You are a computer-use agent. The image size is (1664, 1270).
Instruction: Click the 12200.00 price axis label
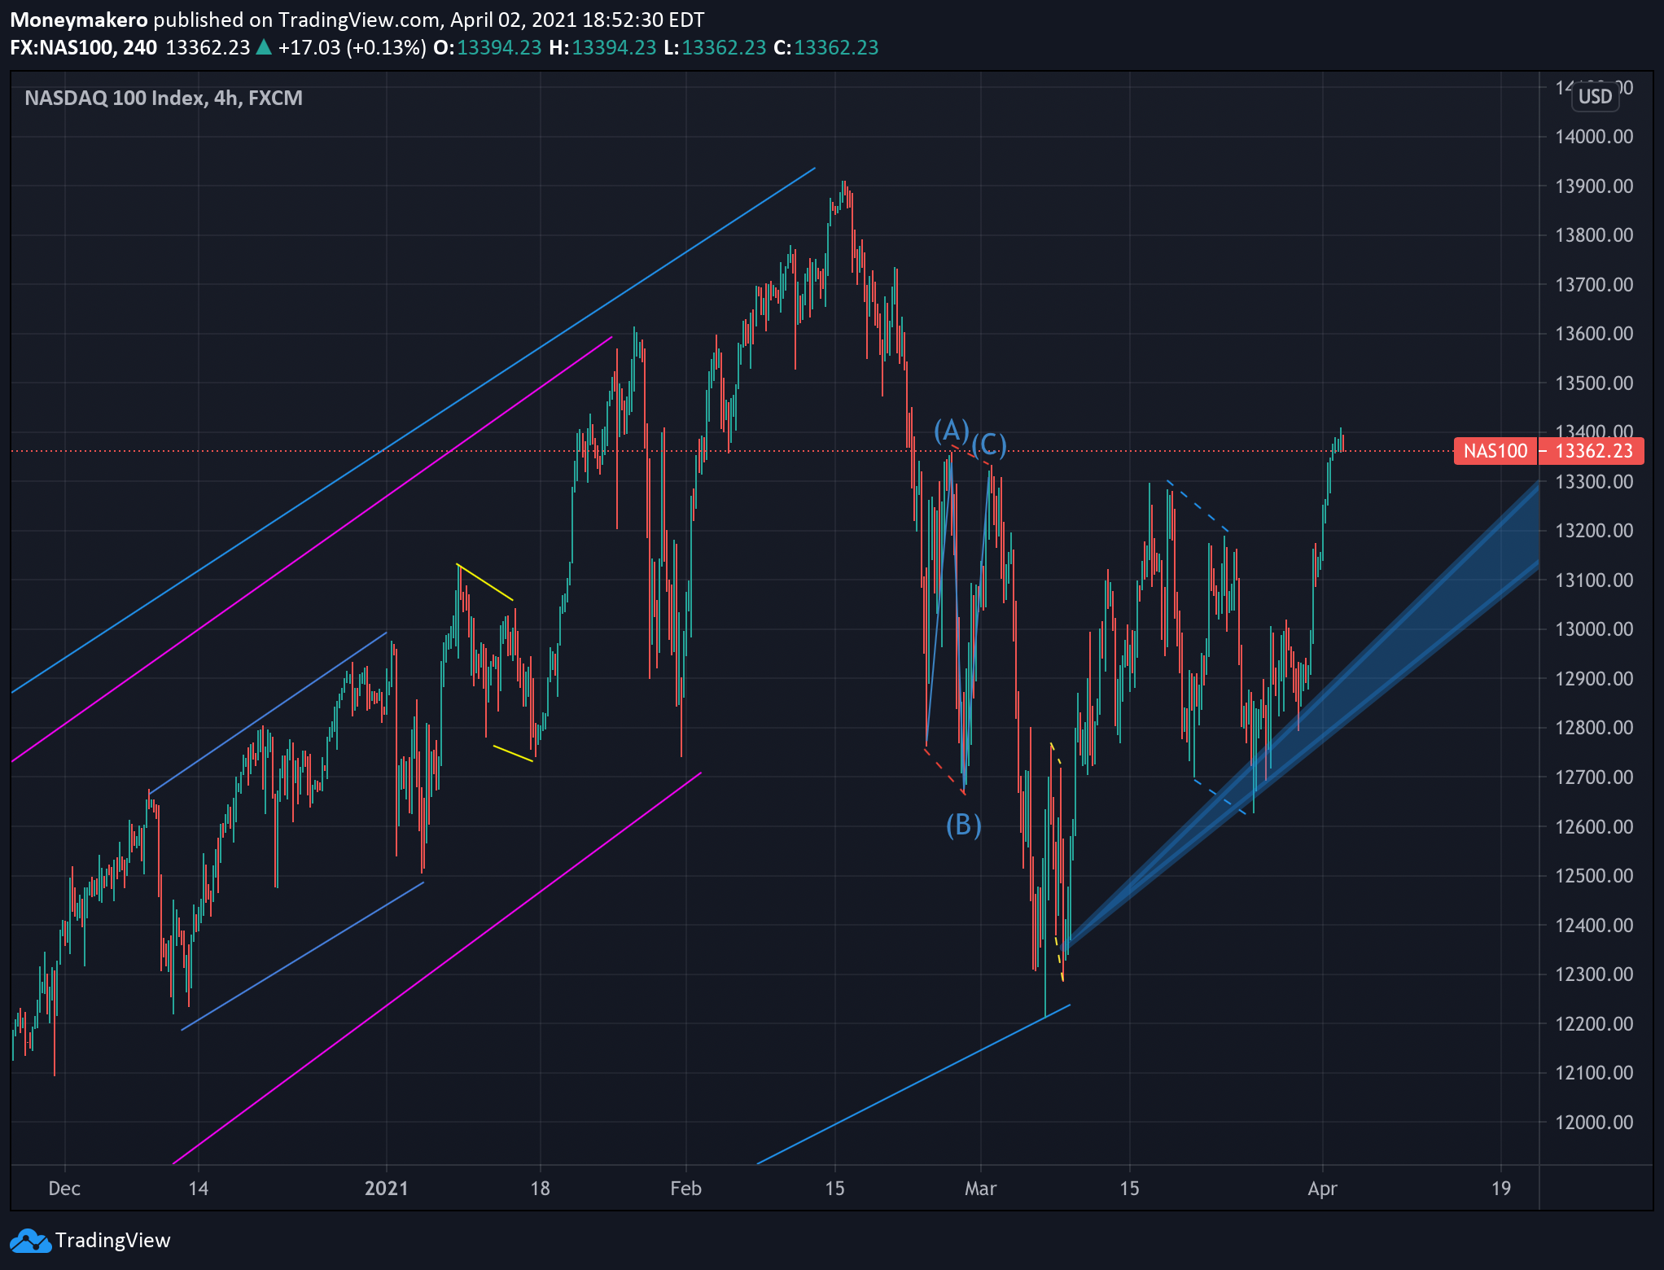pyautogui.click(x=1594, y=1024)
